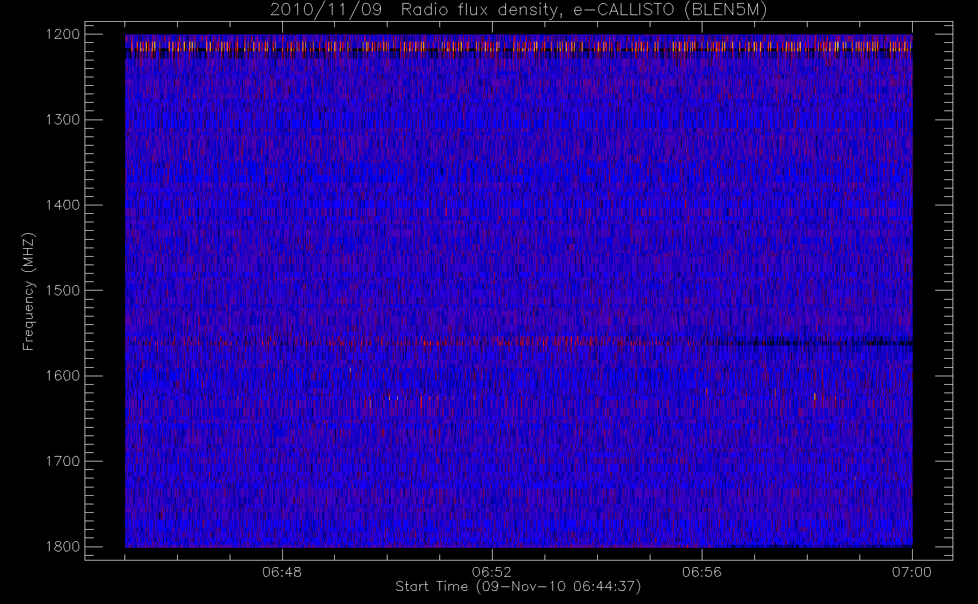Click the plot title "2010/11/09 Radio flux density, e-CALLISTO (BLEN5M)"
The width and height of the screenshot is (978, 604).
pyautogui.click(x=519, y=10)
